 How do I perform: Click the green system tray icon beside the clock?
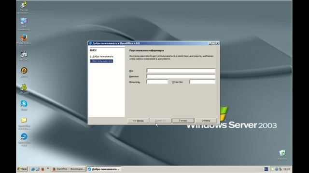[280, 169]
